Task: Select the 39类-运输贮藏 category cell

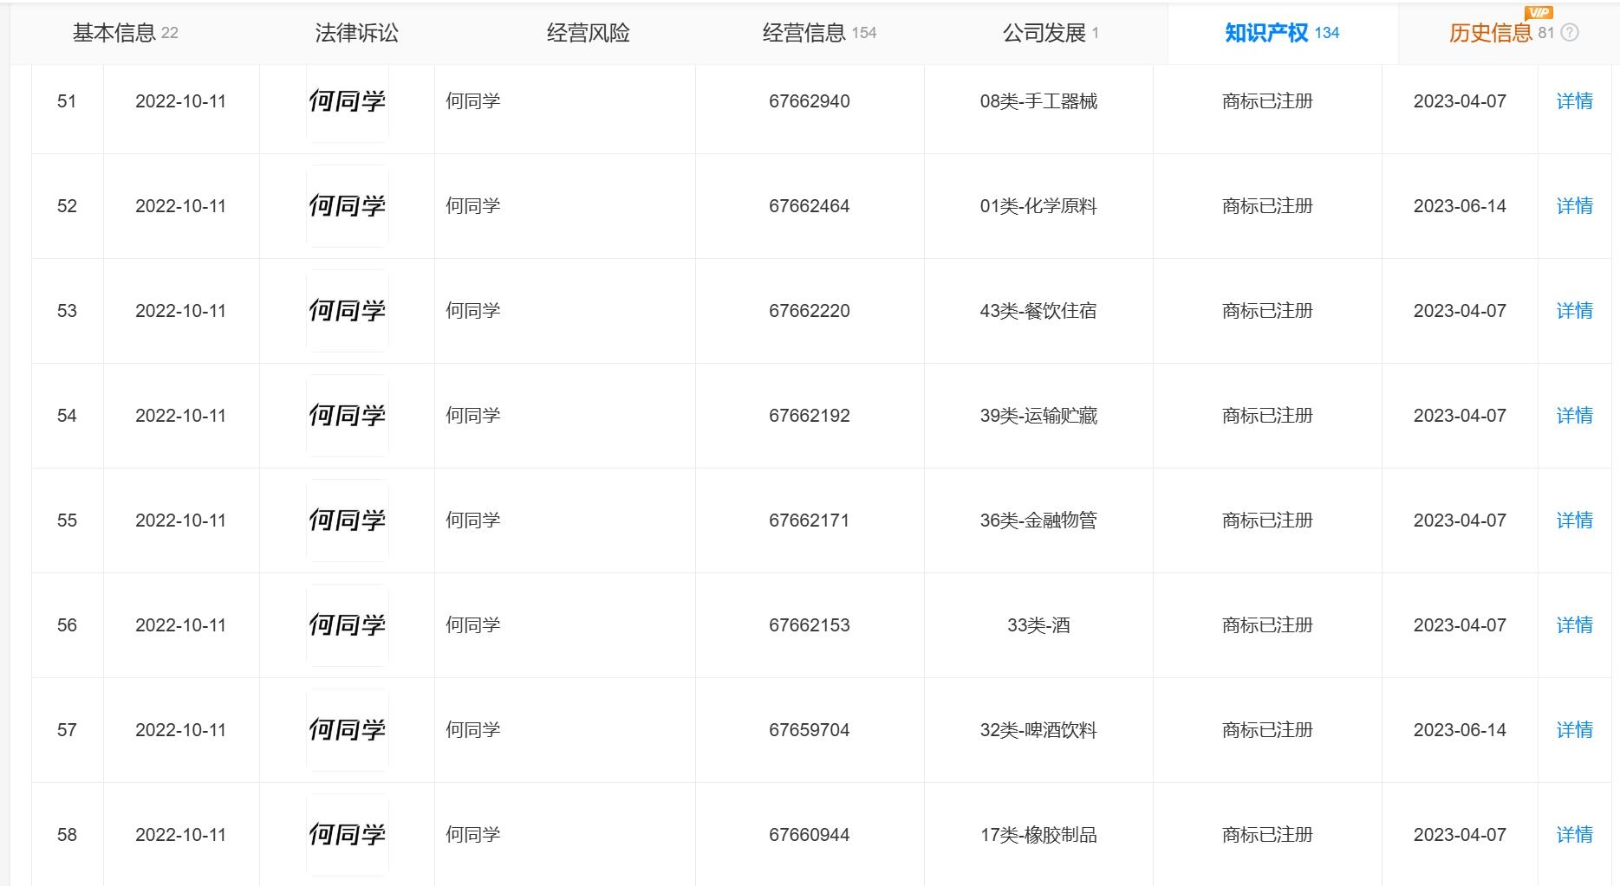Action: 1038,416
